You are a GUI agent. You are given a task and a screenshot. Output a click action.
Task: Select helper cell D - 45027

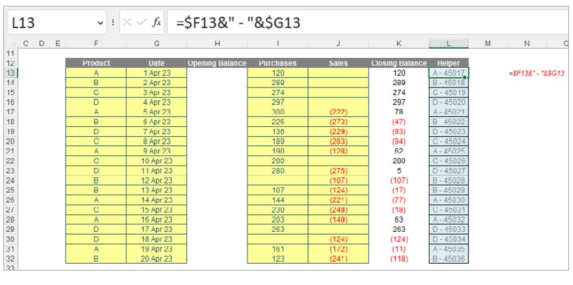point(448,171)
